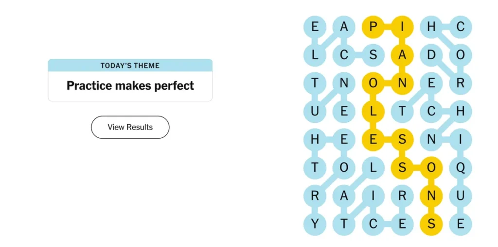Tap the yellow letter A tile
The height and width of the screenshot is (247, 498).
(402, 55)
